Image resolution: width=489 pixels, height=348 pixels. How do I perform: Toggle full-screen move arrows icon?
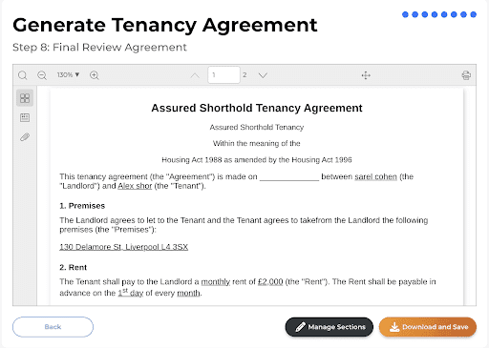pos(366,75)
